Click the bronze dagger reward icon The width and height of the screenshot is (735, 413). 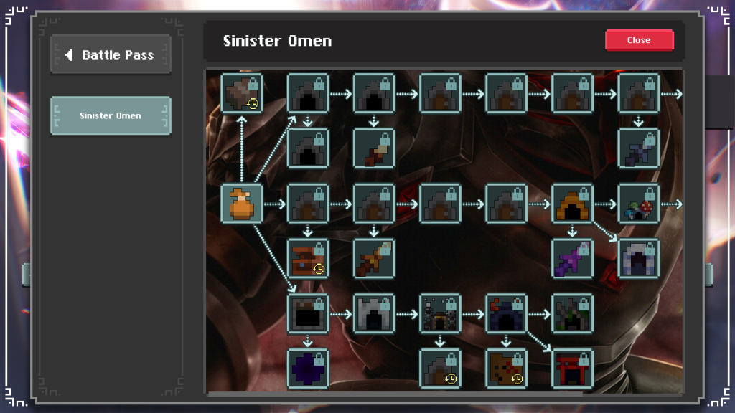(x=373, y=259)
